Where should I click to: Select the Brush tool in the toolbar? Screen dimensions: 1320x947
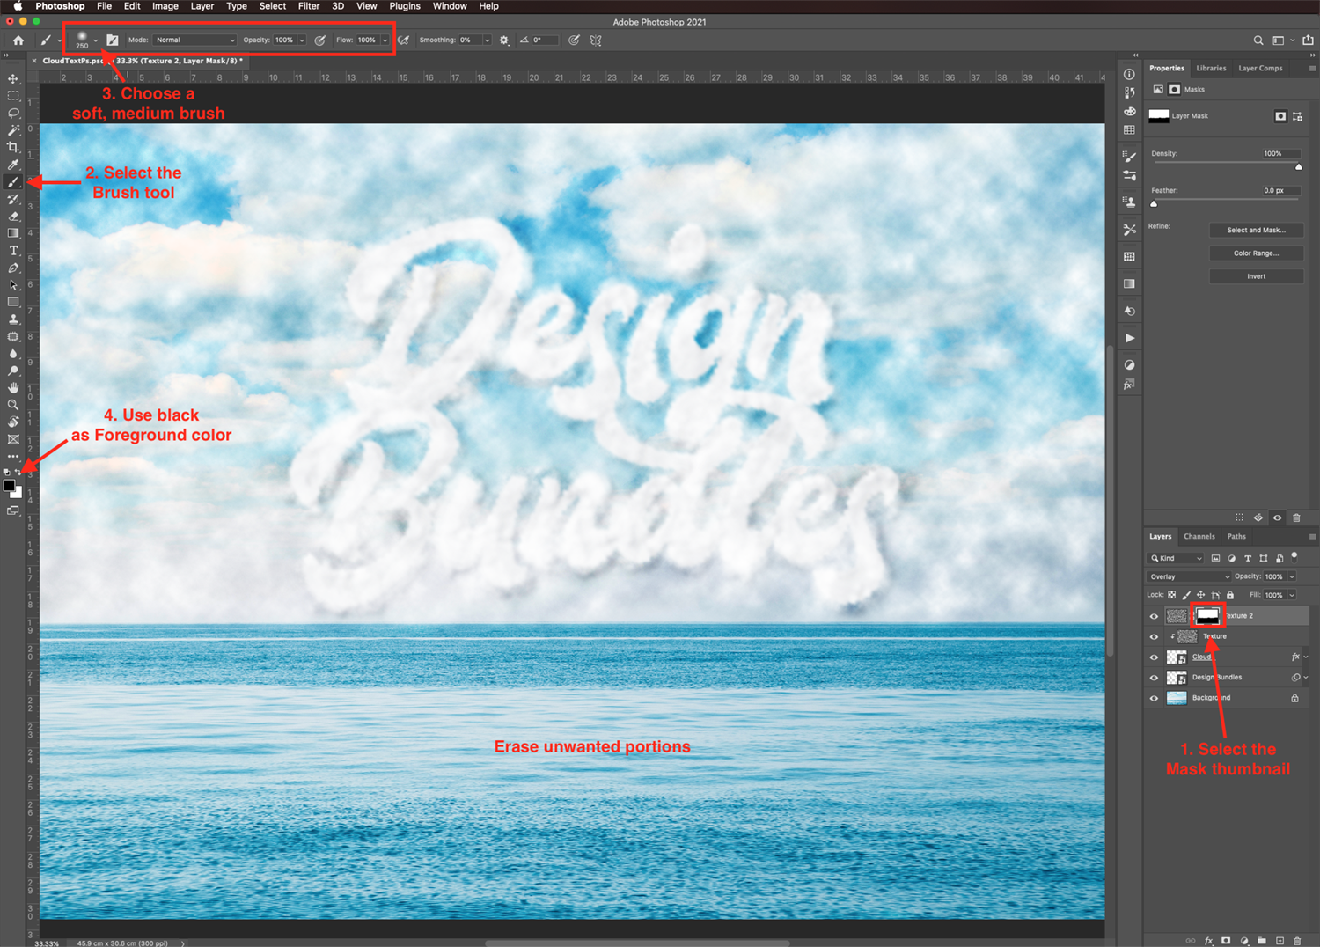pos(13,182)
